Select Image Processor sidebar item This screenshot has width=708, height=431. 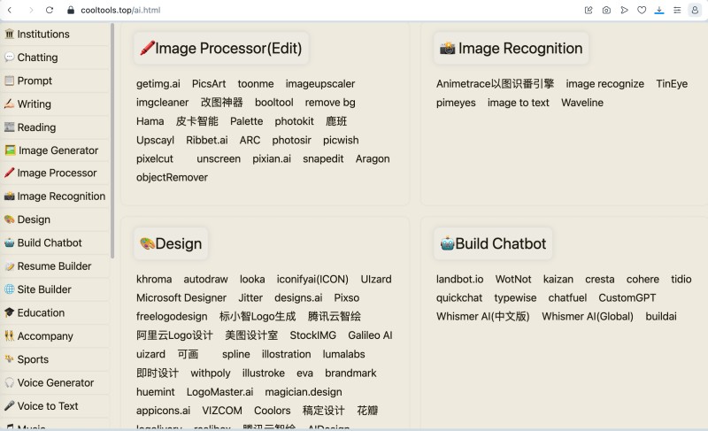click(55, 173)
